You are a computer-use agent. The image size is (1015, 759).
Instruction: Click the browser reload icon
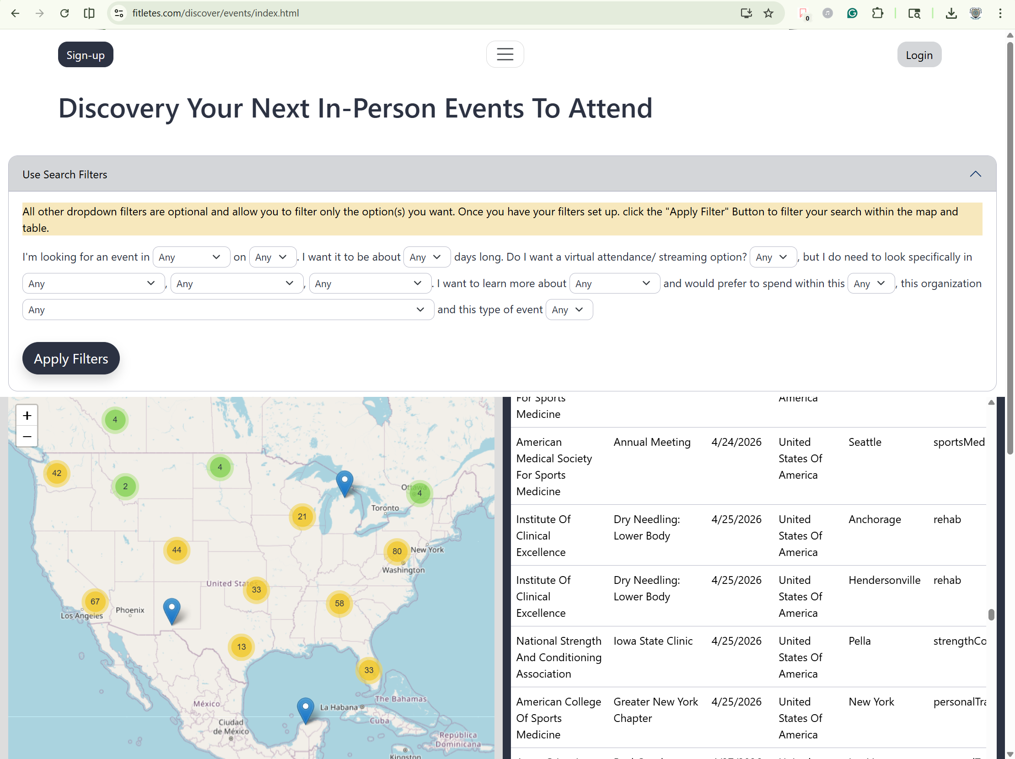click(x=64, y=13)
